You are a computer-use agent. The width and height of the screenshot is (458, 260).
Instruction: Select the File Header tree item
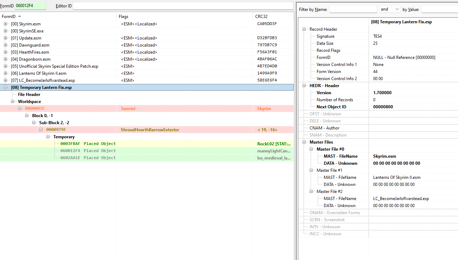click(29, 95)
